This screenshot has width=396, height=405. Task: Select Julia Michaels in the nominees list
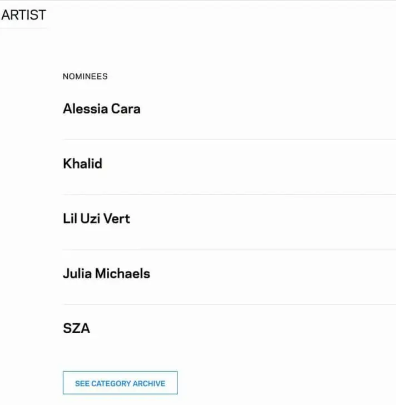coord(106,273)
